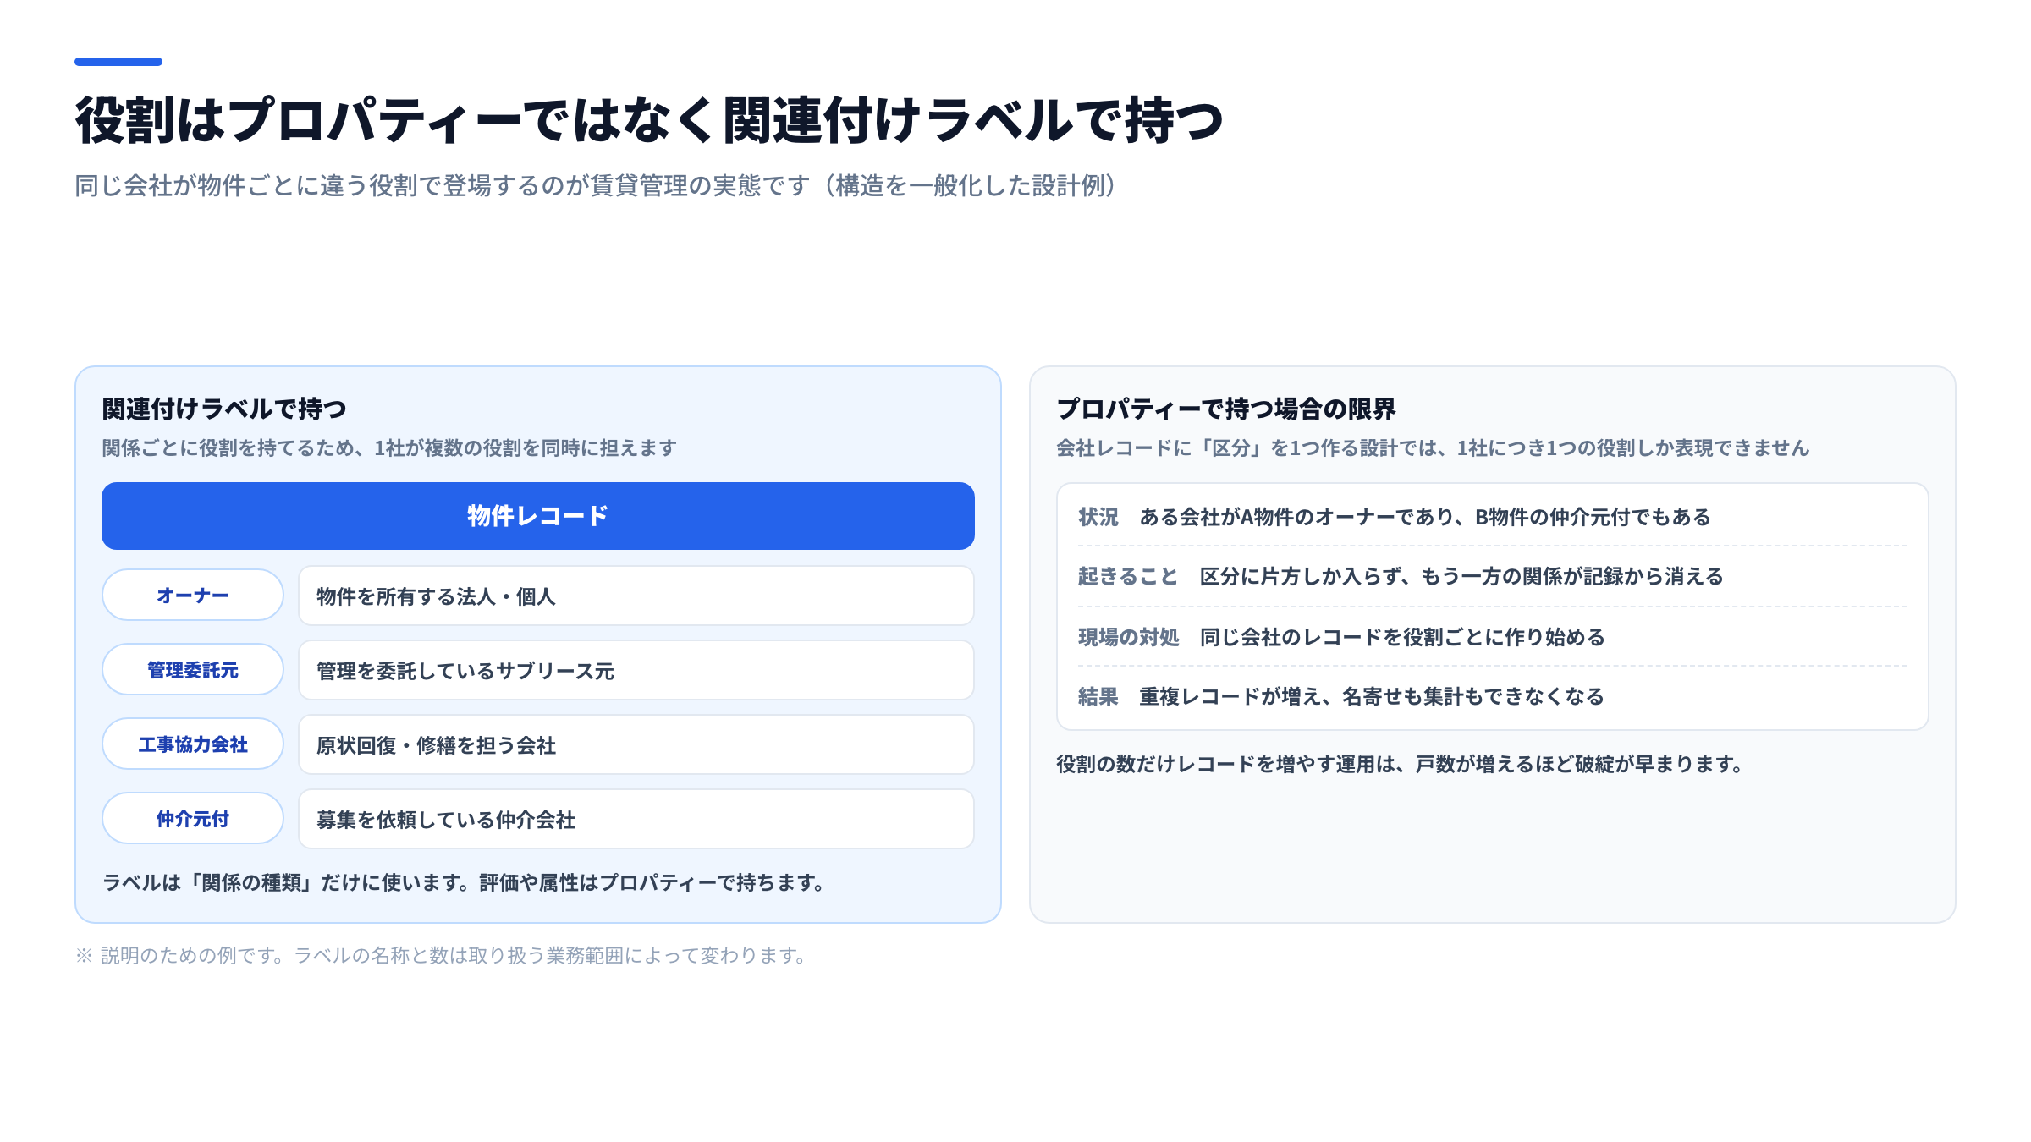
Task: Click the 結果 row label
Action: [1098, 696]
